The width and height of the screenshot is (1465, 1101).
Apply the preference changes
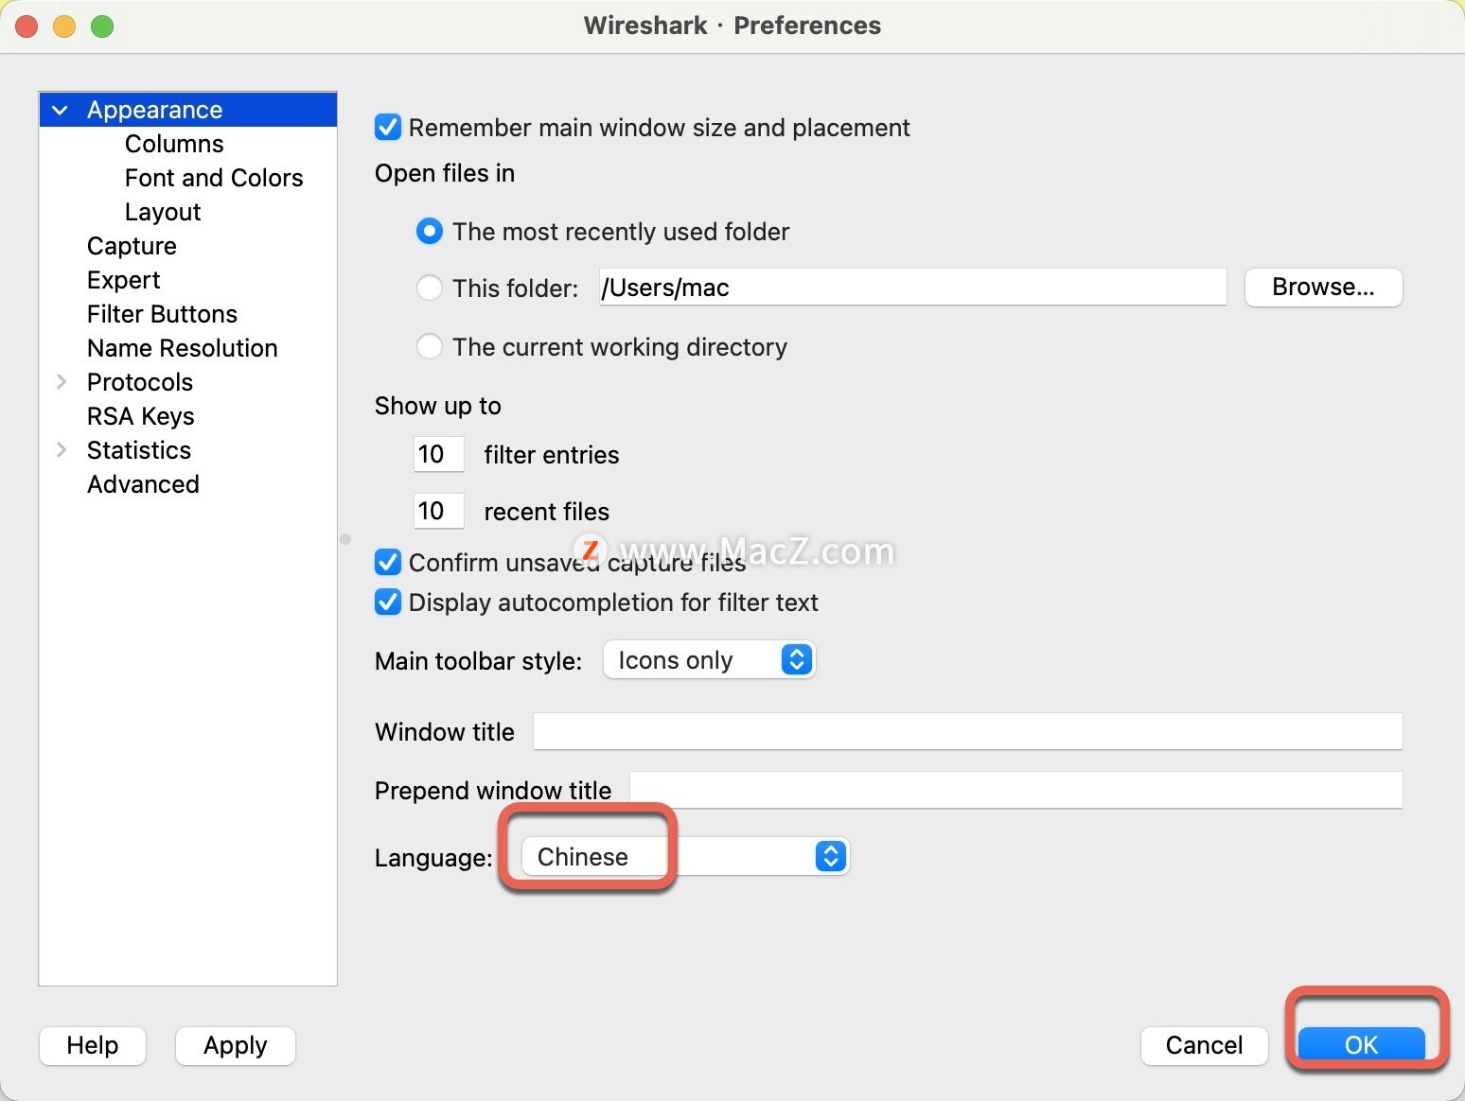point(236,1045)
